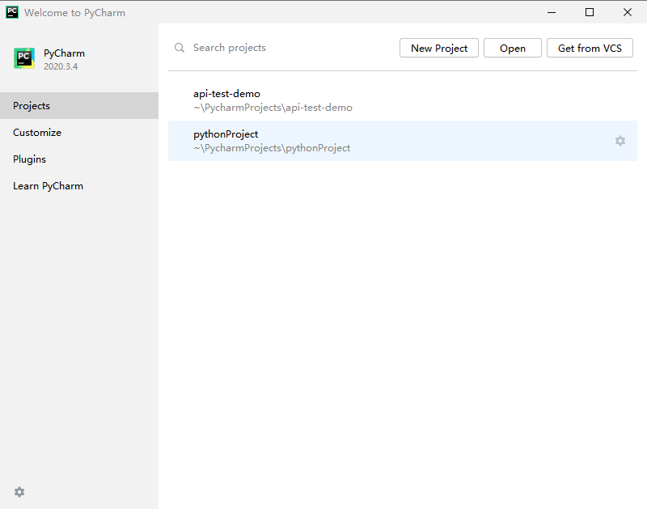This screenshot has height=509, width=647.
Task: Click PyCharm icon in title bar
Action: pos(12,12)
